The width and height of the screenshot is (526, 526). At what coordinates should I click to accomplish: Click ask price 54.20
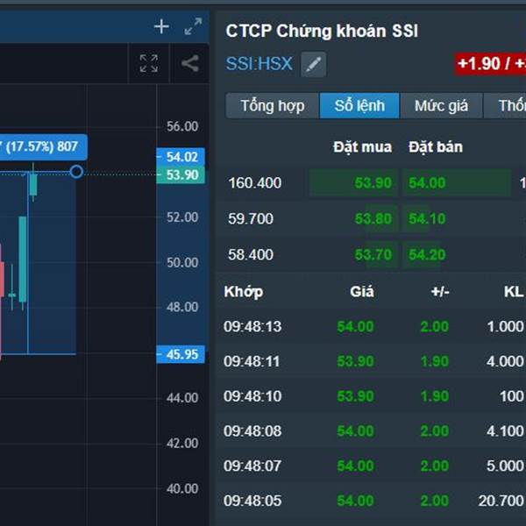(x=427, y=254)
